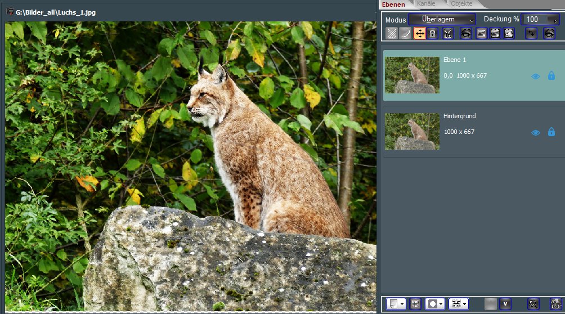
Task: Toggle the lock on Hintergrund layer
Action: [x=551, y=132]
